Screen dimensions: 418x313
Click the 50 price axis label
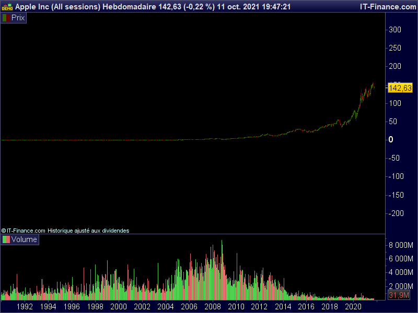[x=393, y=122]
